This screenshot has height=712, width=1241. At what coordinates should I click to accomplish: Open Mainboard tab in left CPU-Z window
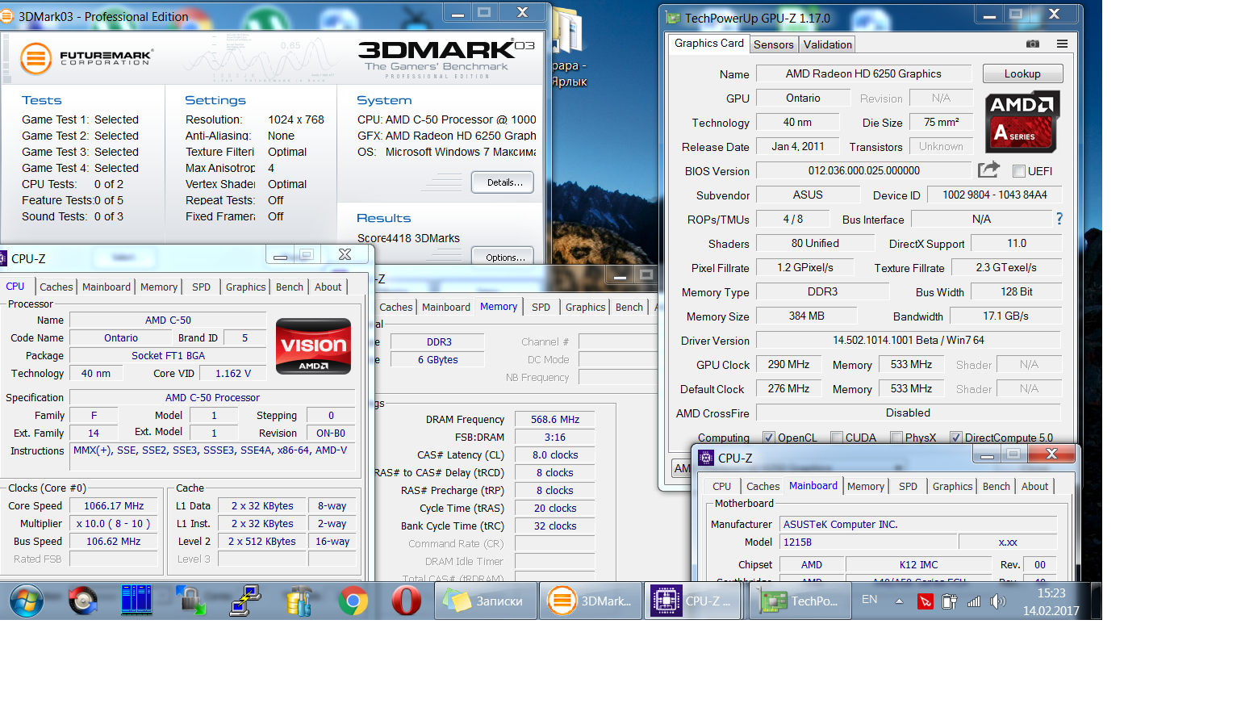[107, 287]
